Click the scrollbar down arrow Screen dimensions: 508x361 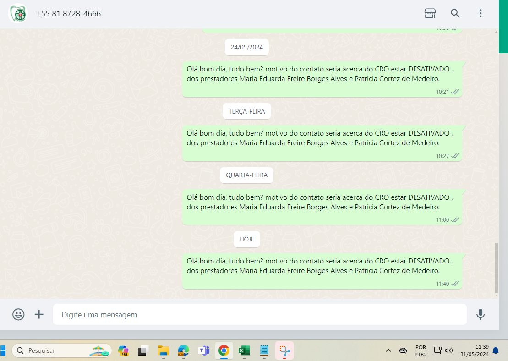click(x=496, y=295)
